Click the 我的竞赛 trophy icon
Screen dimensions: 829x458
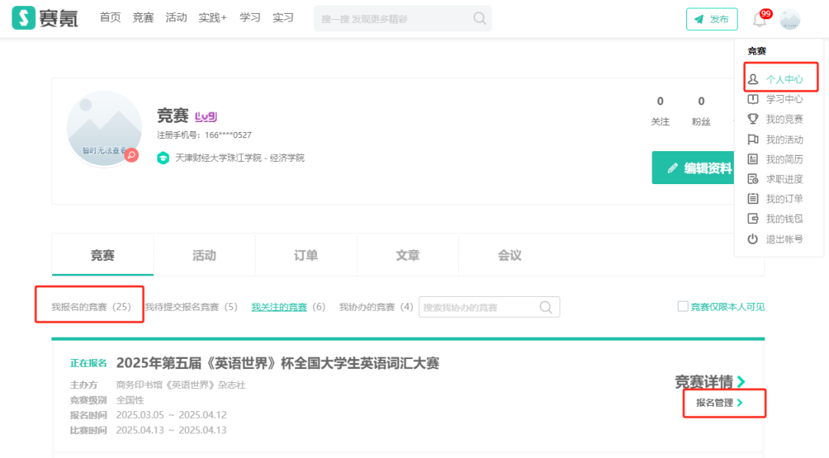[755, 118]
